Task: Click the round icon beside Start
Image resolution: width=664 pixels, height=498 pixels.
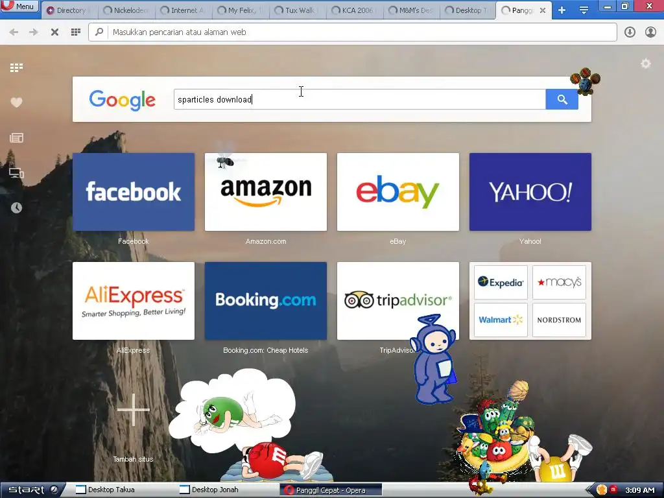Action: (x=54, y=490)
